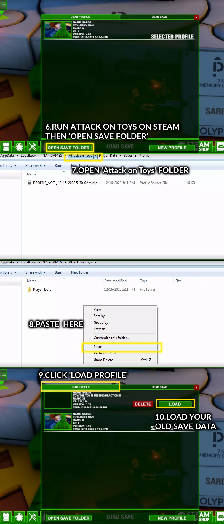Open the Share with dropdown in the Profile folder window
This screenshot has height=524, width=224.
(36, 166)
